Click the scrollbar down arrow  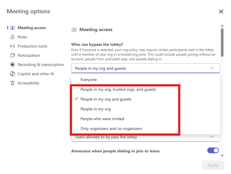coord(222,156)
